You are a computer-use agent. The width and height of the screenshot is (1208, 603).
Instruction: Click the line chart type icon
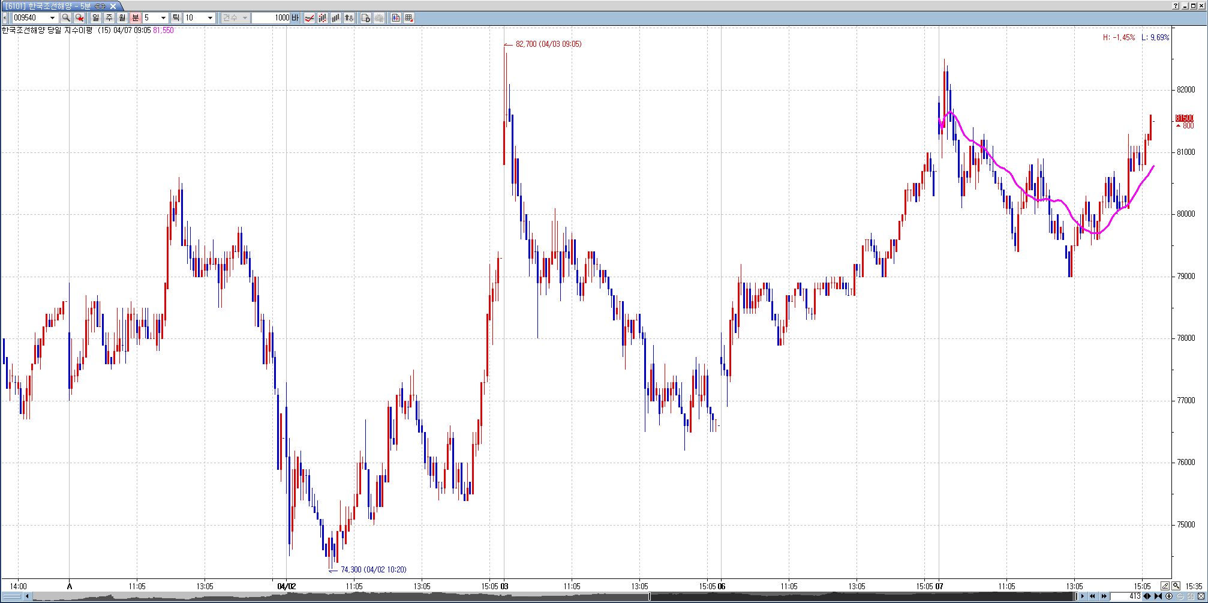pyautogui.click(x=309, y=18)
